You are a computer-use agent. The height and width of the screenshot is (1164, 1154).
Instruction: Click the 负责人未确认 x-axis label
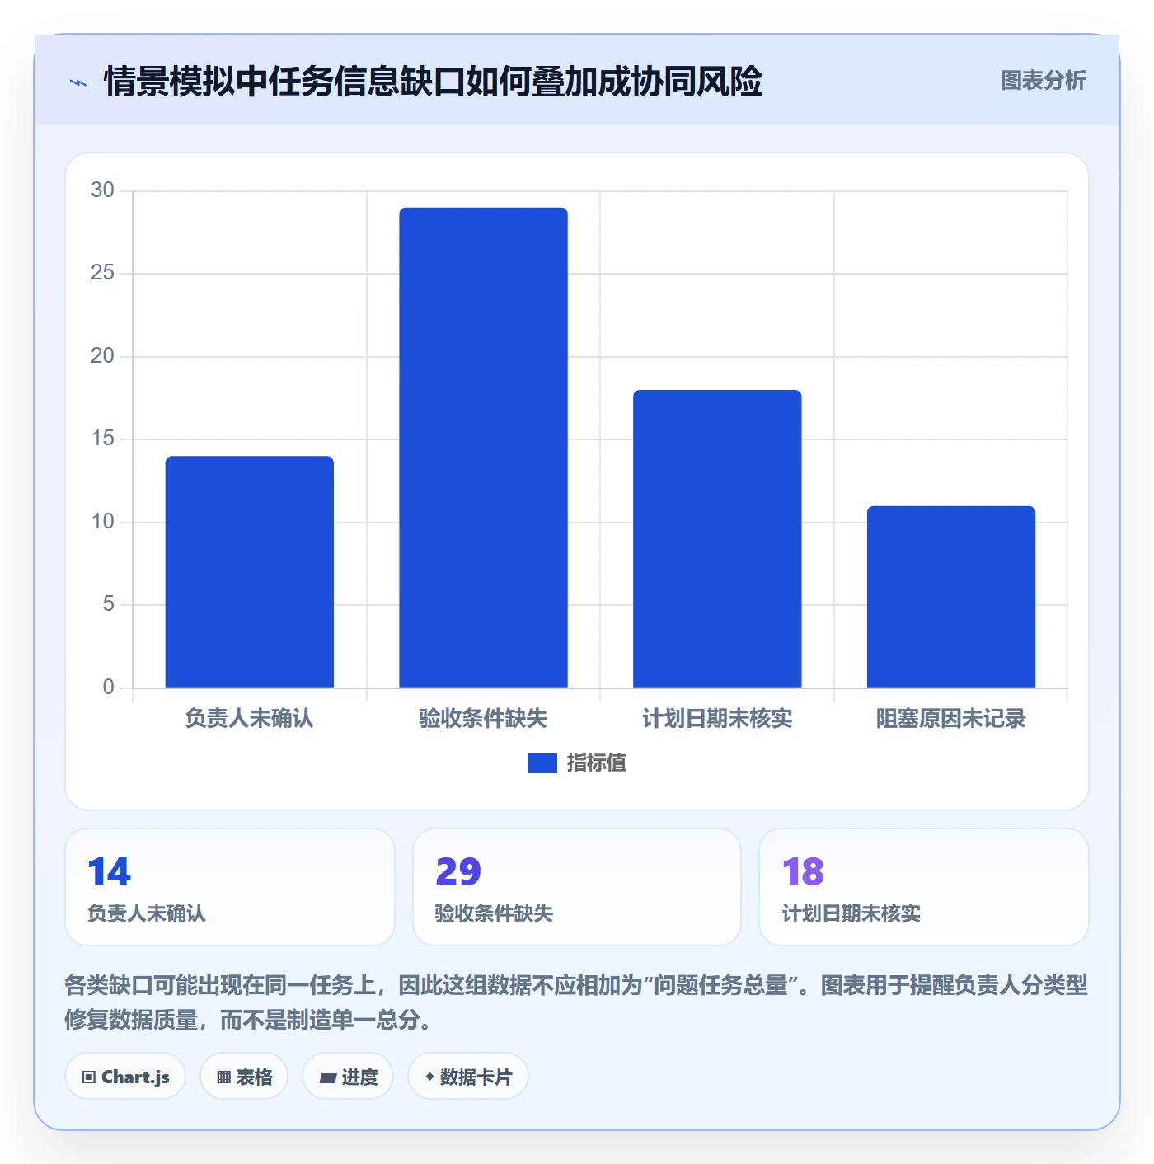click(250, 719)
